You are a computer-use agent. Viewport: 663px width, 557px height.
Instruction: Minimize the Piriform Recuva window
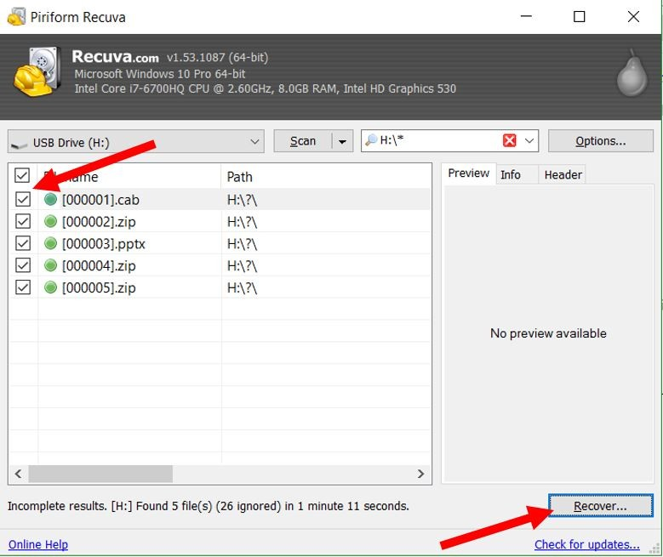point(526,17)
